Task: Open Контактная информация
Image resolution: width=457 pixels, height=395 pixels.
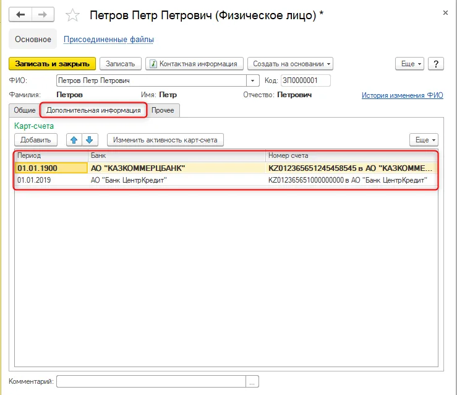Action: (194, 64)
